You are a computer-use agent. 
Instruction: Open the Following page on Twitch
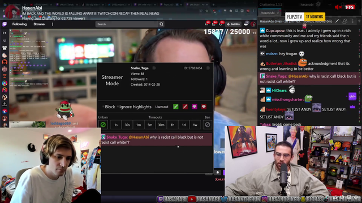point(19,24)
